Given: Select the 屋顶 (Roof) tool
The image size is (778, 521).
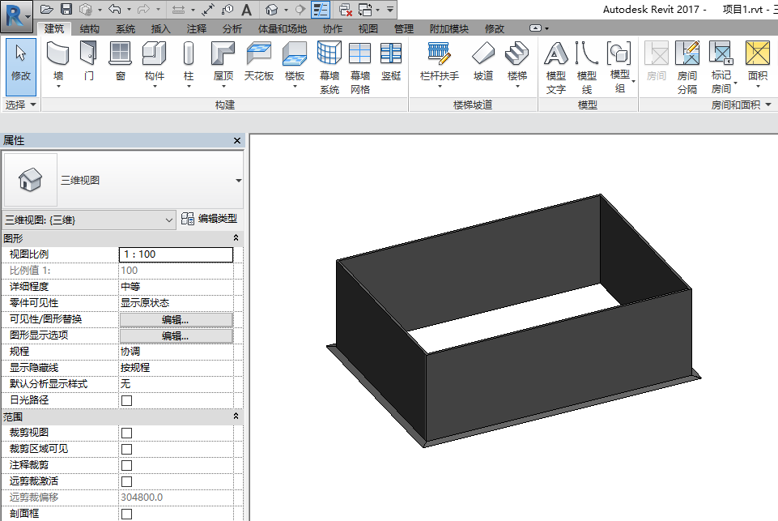Looking at the screenshot, I should tap(223, 65).
